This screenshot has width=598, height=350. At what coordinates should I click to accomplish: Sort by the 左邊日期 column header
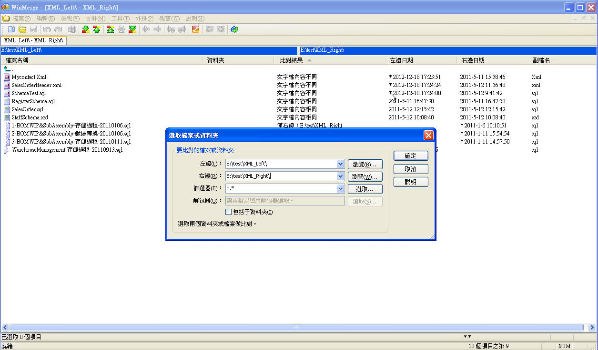click(420, 60)
